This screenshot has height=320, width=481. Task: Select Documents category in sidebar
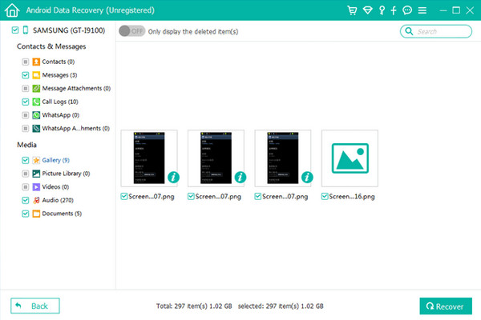61,214
